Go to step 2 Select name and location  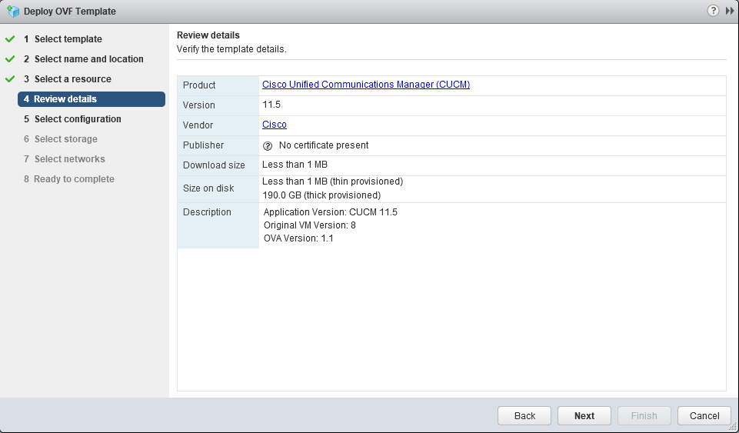pos(84,59)
